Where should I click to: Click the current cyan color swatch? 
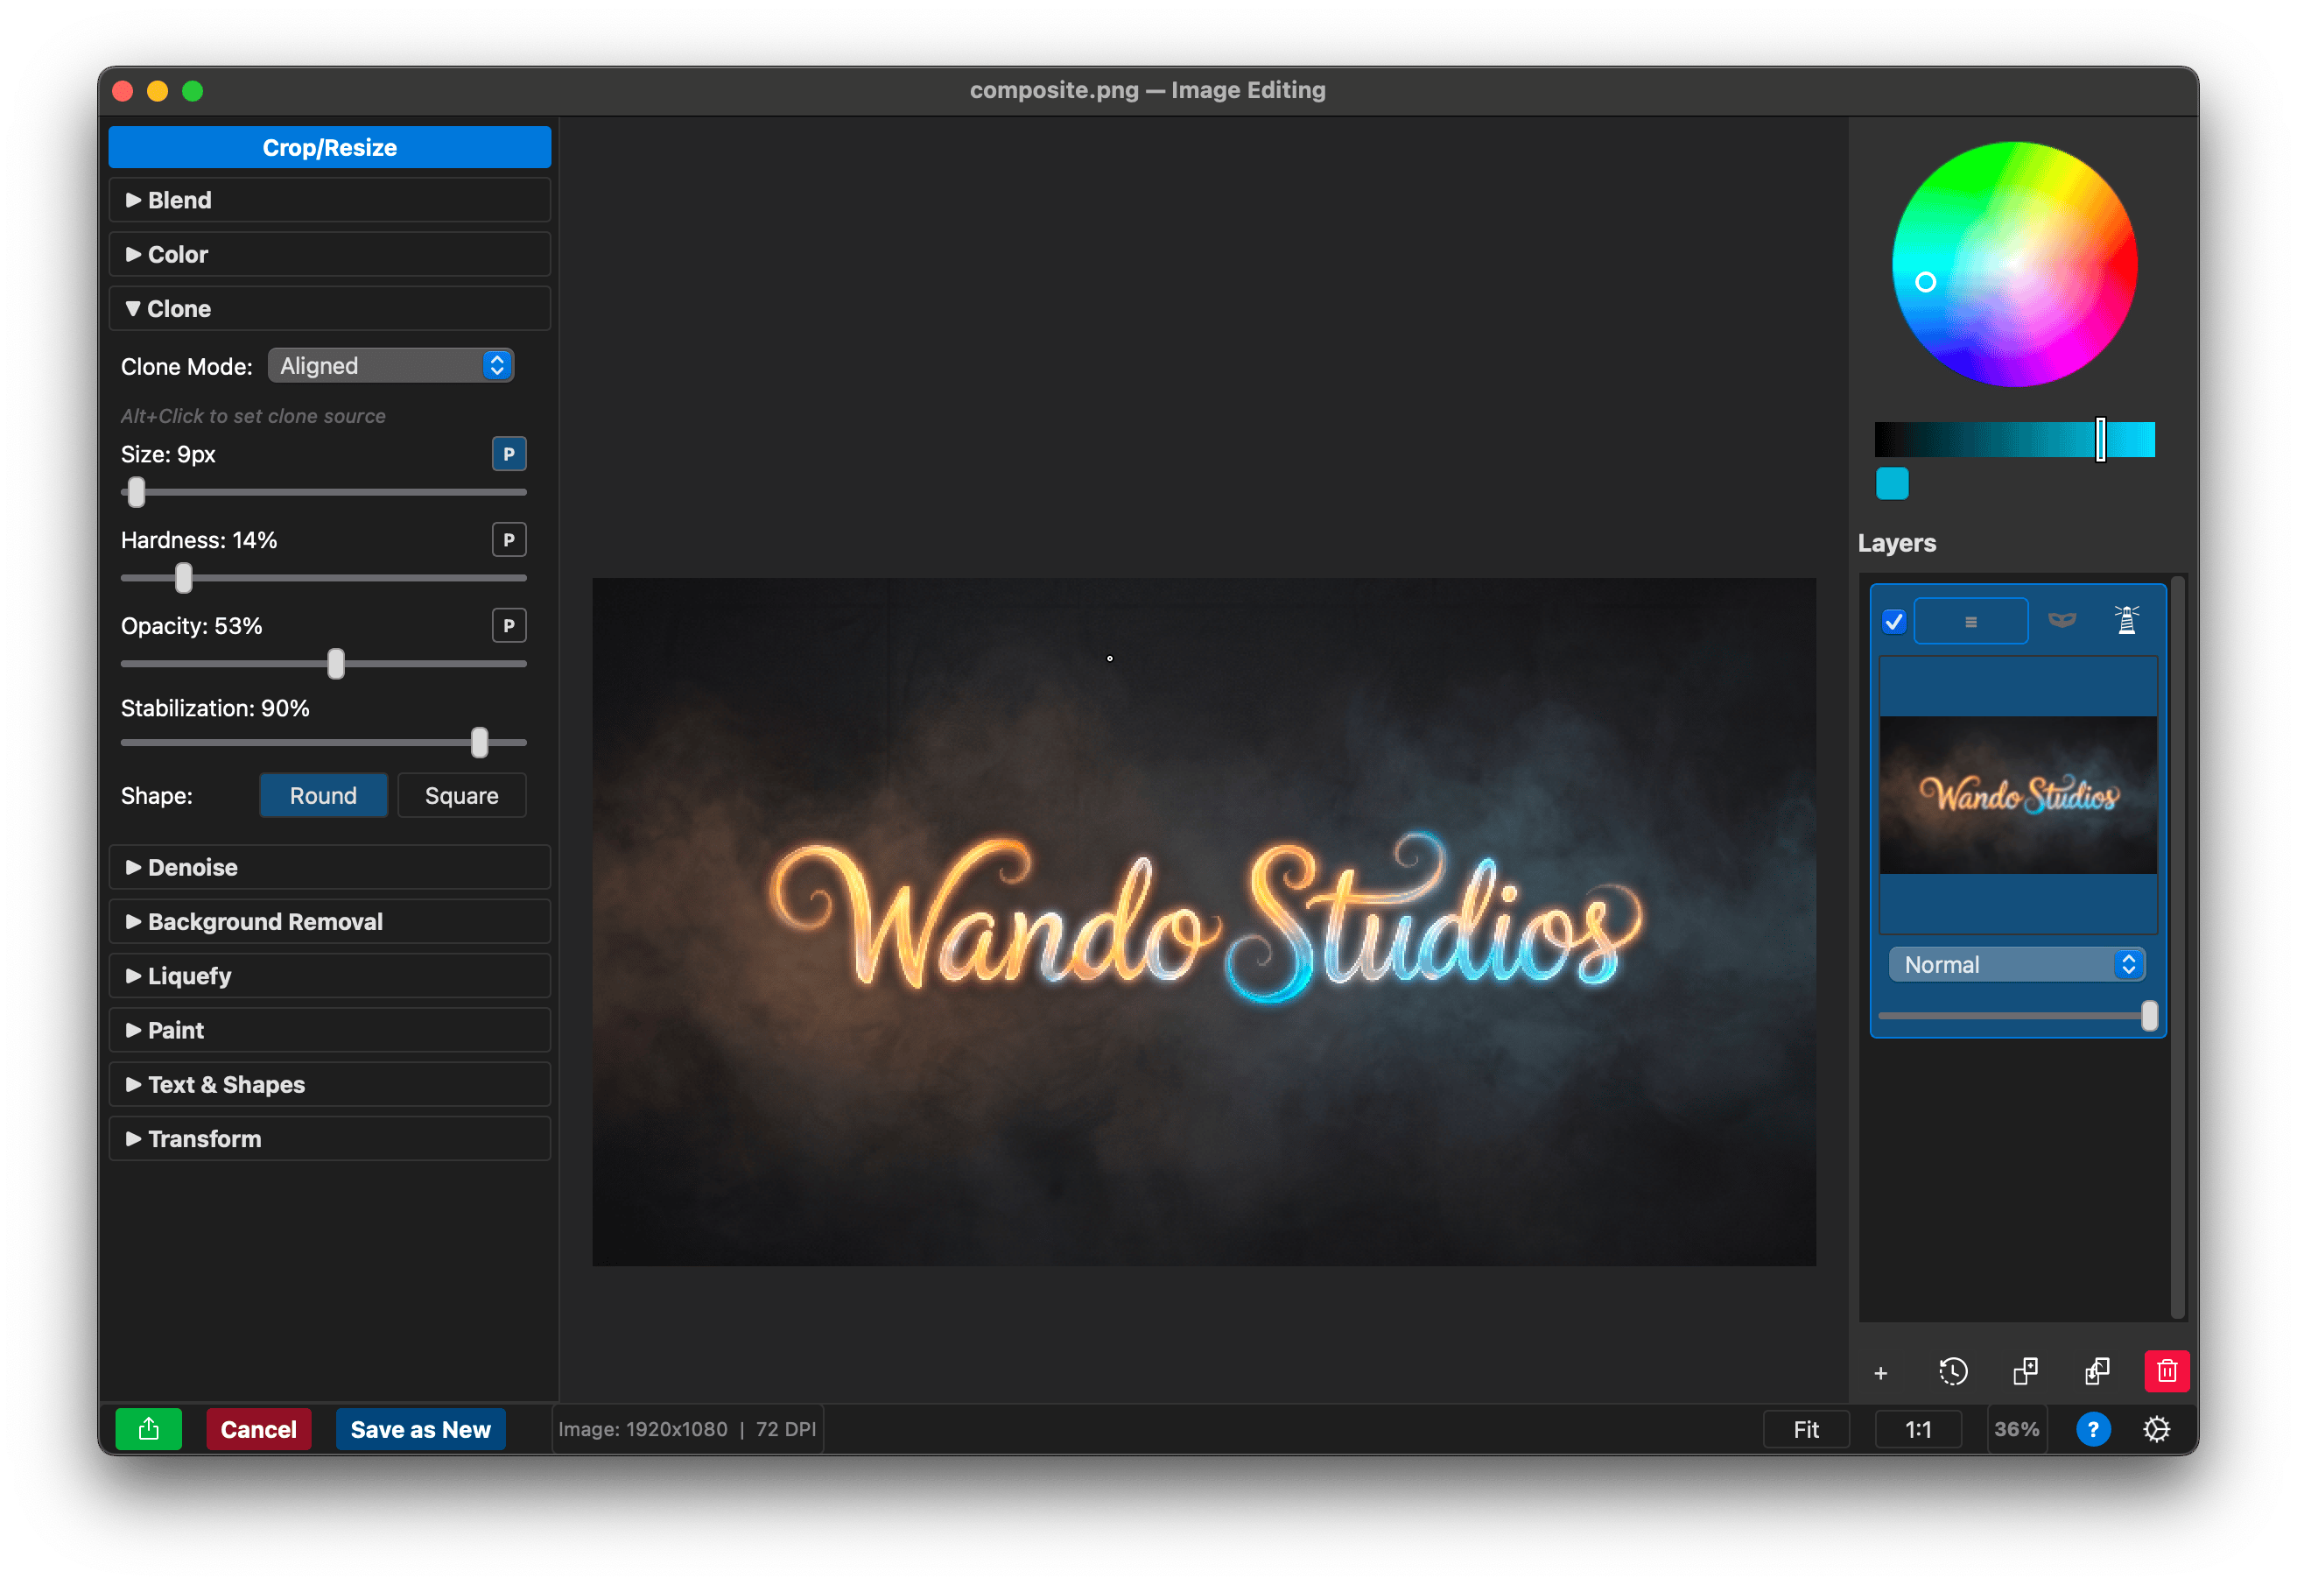click(1892, 483)
